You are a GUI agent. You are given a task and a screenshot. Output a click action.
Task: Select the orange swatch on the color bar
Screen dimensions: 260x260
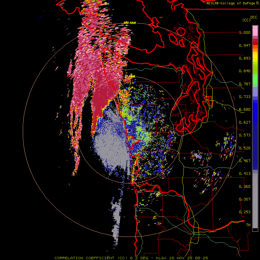[255, 50]
